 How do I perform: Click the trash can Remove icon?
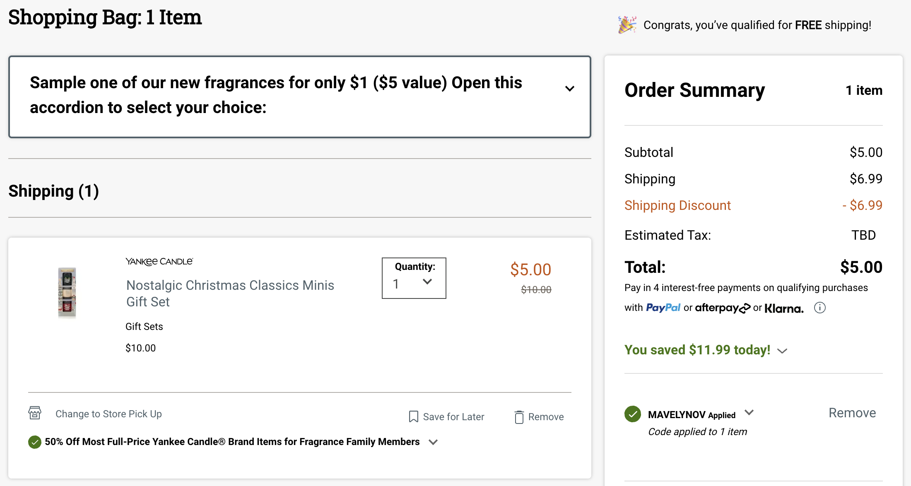pos(519,417)
